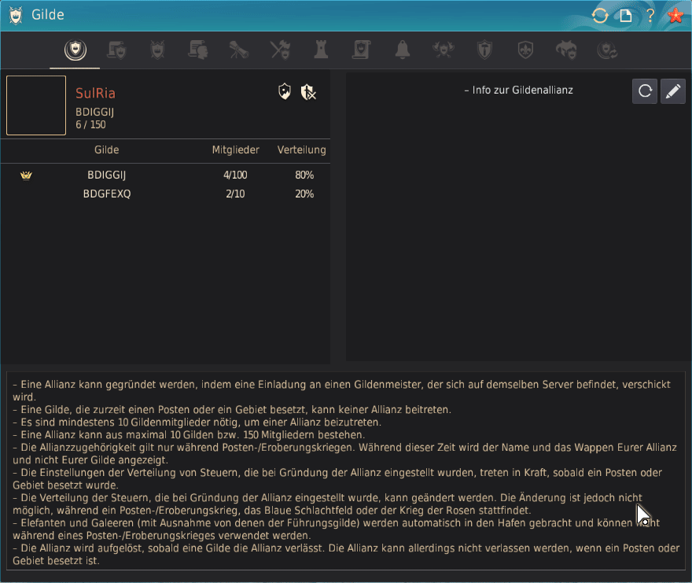Open the jester mask tab
The height and width of the screenshot is (583, 692).
tap(565, 50)
